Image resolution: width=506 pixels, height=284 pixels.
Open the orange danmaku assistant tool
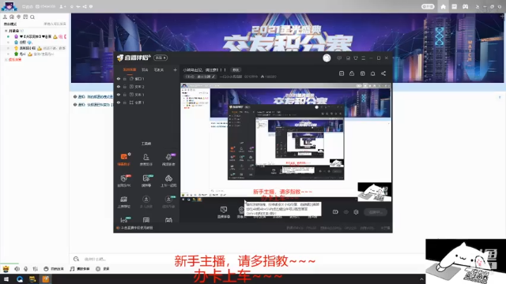124,159
